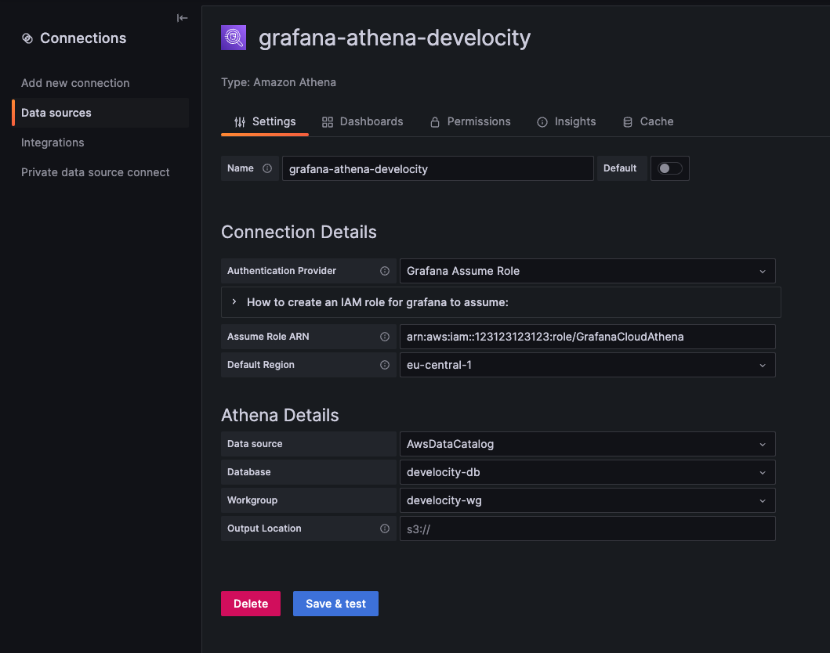
Task: Click the grid icon beside Dashboards
Action: pos(327,122)
